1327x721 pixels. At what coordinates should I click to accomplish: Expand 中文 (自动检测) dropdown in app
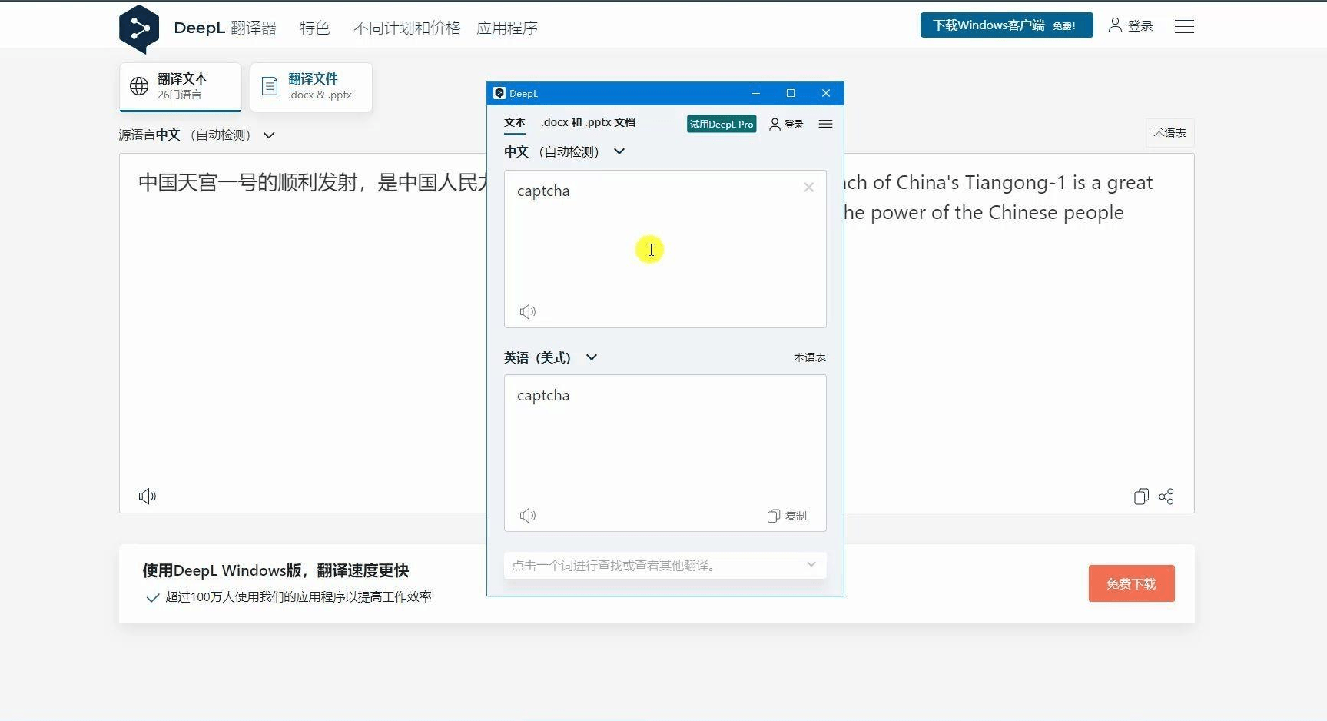point(564,151)
